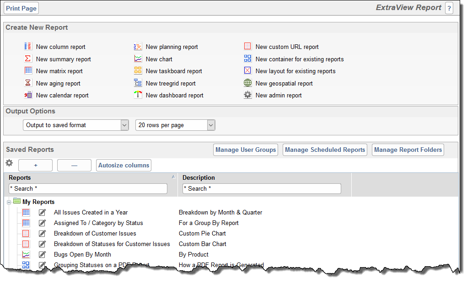467x284 pixels.
Task: Click the New layout for existing reports icon
Action: [247, 70]
